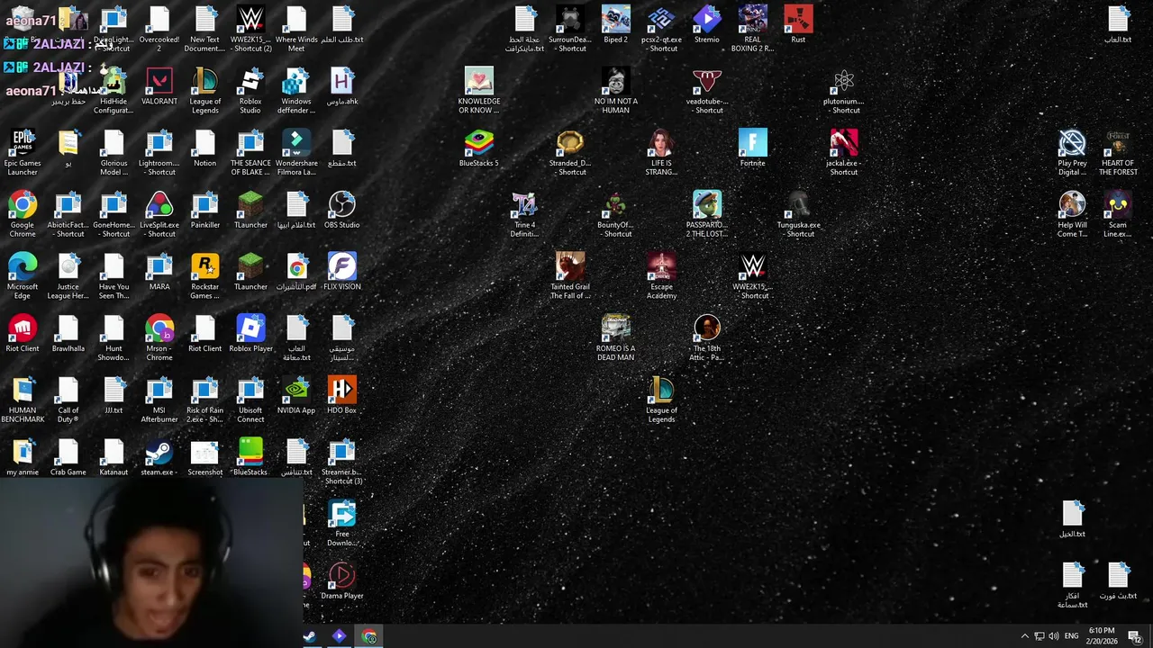Open the notification center icon
1153x648 pixels.
[x=1134, y=636]
